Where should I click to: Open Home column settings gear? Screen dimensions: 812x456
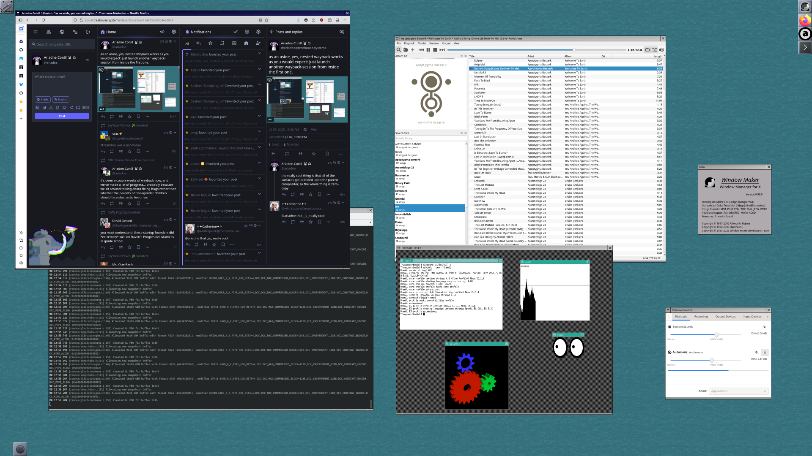[174, 32]
